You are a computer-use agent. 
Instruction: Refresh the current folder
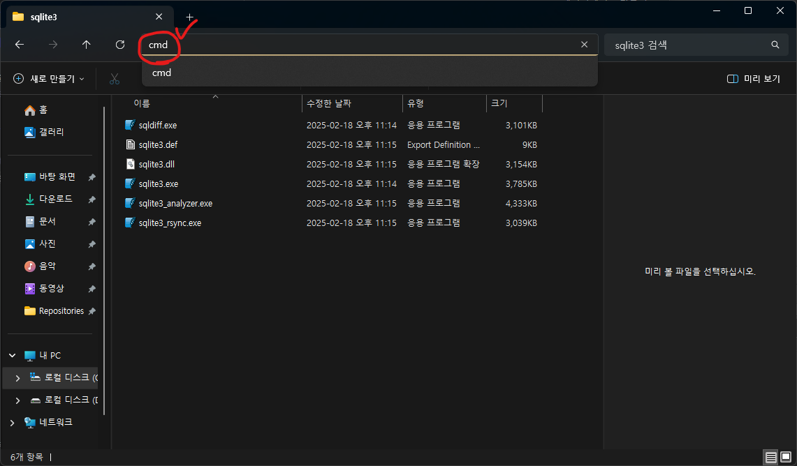120,45
